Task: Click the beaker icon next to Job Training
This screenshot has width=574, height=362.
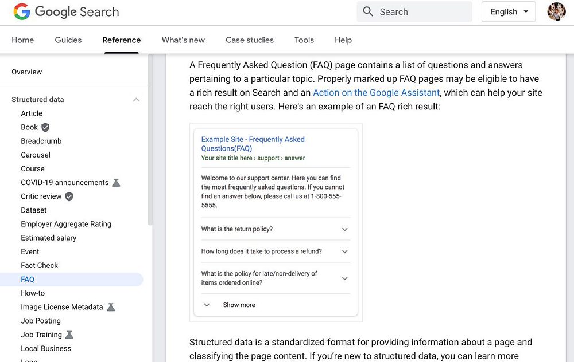Action: click(69, 335)
